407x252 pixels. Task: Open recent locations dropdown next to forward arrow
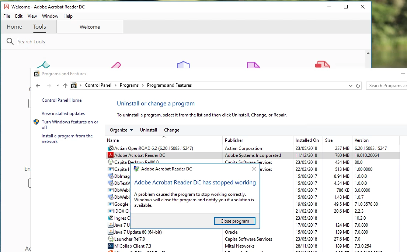tap(58, 85)
